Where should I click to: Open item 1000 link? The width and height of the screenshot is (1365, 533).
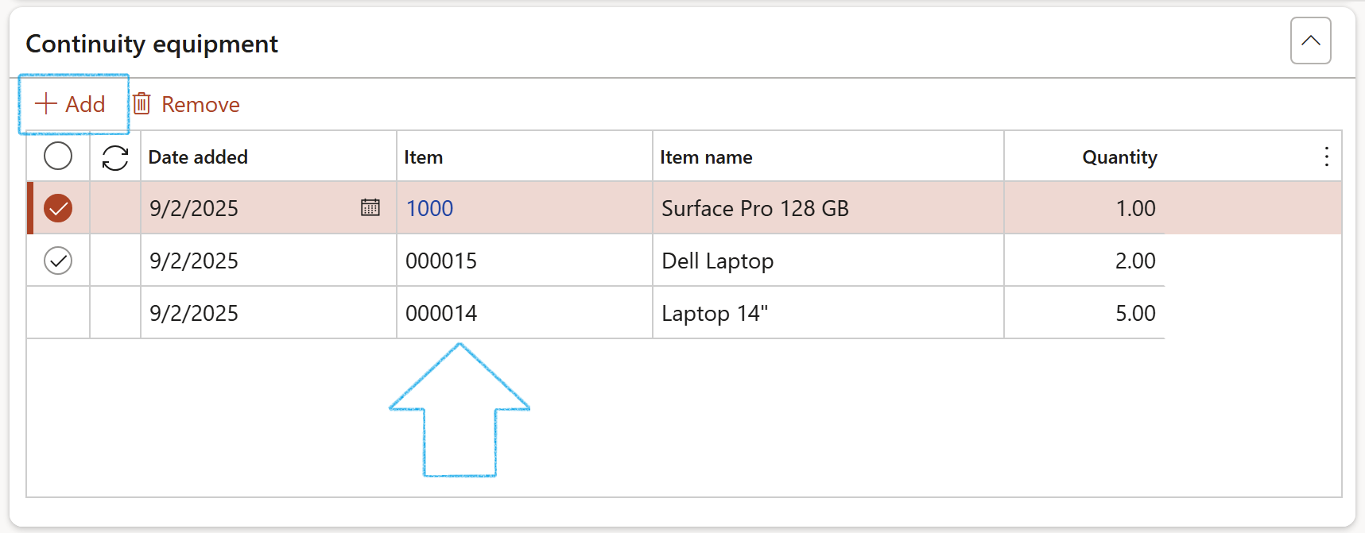429,208
